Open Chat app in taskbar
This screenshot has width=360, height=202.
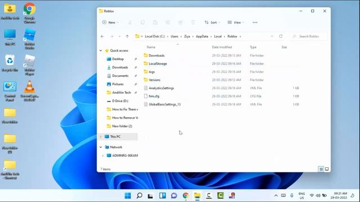[x=174, y=196]
